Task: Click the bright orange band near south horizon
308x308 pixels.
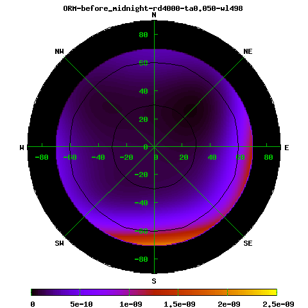Action: tap(154, 239)
